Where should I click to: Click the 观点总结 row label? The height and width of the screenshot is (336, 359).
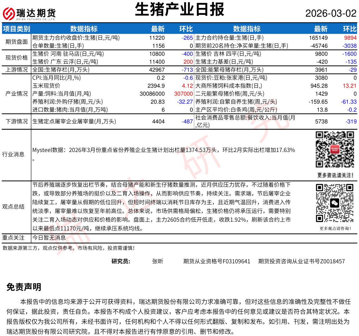tap(13, 207)
